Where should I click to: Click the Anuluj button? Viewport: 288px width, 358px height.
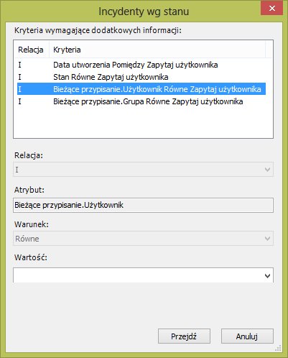pos(247,336)
